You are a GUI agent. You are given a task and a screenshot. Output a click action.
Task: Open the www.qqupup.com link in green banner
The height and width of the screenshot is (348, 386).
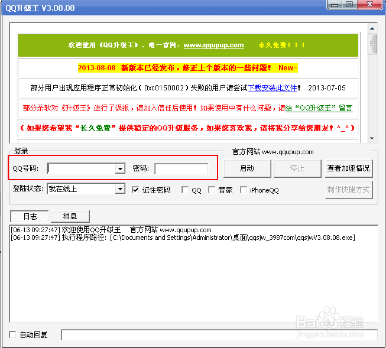[x=213, y=45]
